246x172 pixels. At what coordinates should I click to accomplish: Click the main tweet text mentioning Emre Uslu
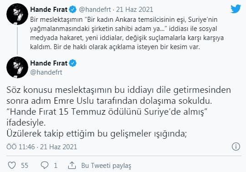[x=118, y=111]
